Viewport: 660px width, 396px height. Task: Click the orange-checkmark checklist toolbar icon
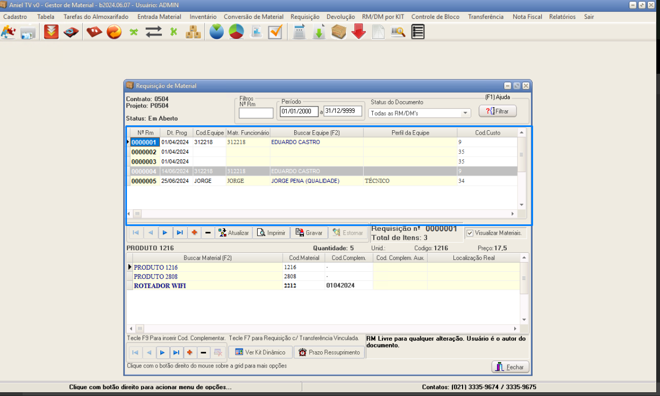coord(275,32)
